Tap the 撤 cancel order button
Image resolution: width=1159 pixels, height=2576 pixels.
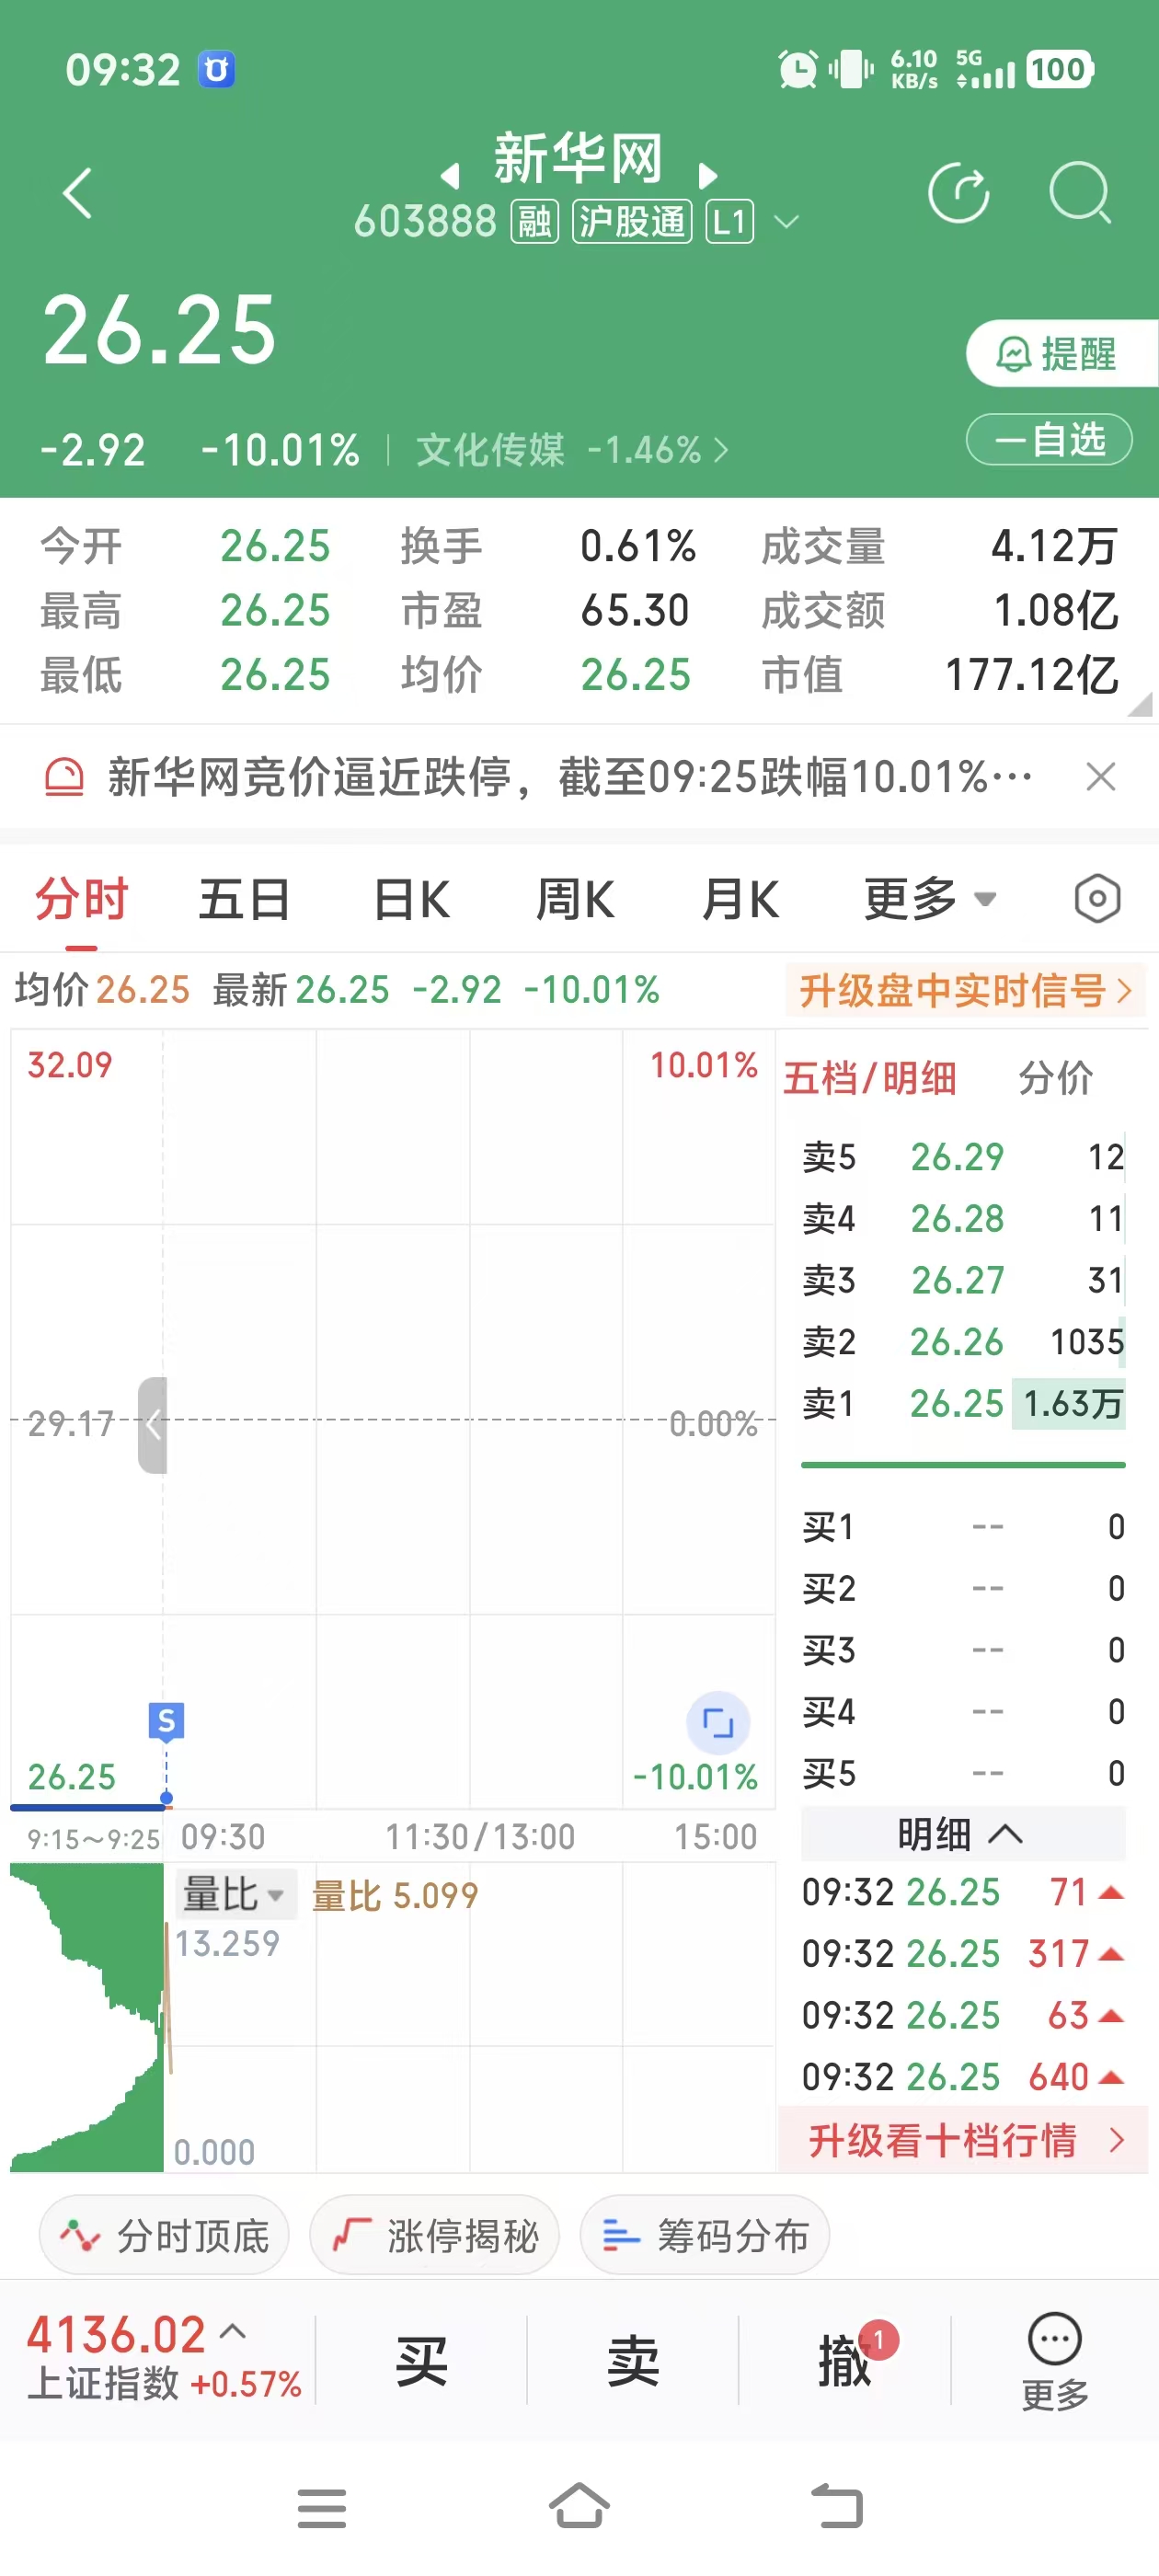point(845,2360)
